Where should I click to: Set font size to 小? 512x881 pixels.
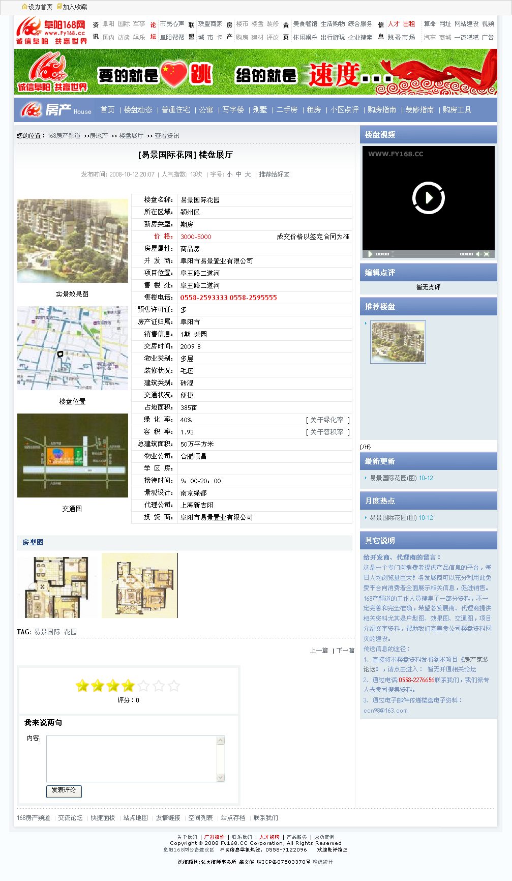tap(230, 174)
